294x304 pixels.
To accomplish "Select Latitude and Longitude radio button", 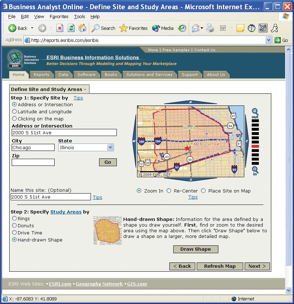I will coord(14,112).
